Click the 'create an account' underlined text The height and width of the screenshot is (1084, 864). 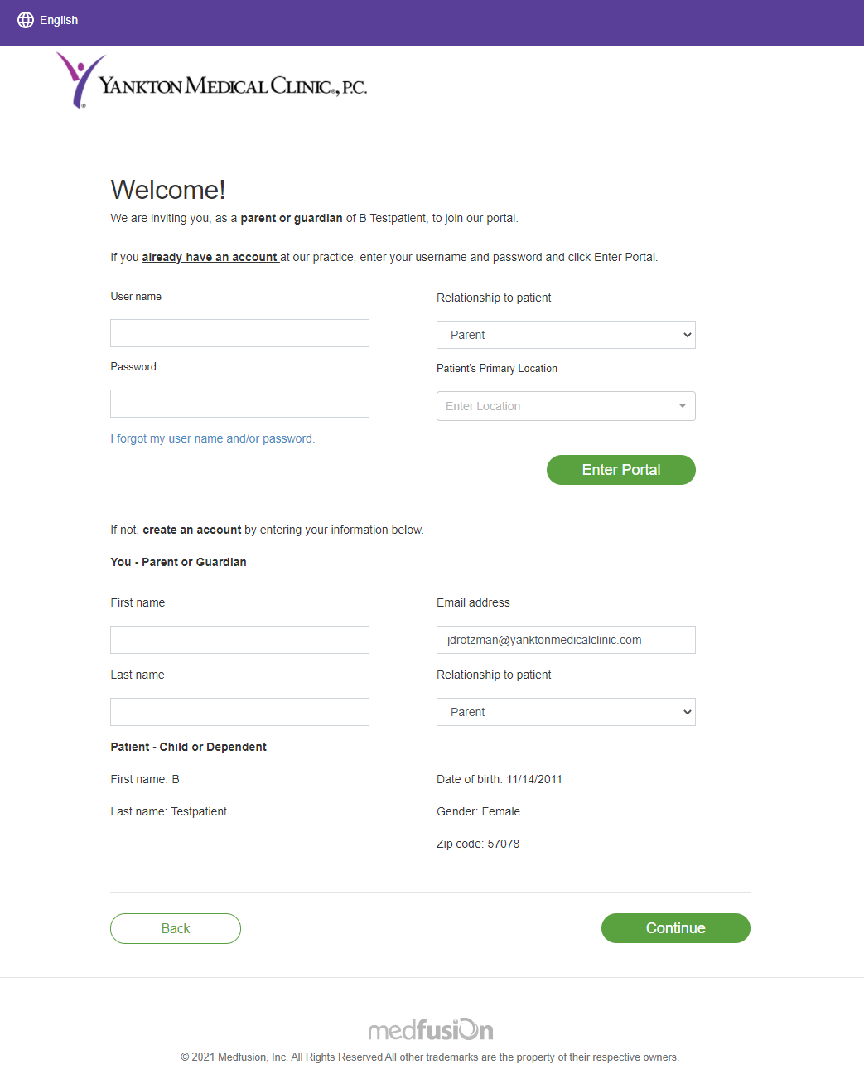192,530
